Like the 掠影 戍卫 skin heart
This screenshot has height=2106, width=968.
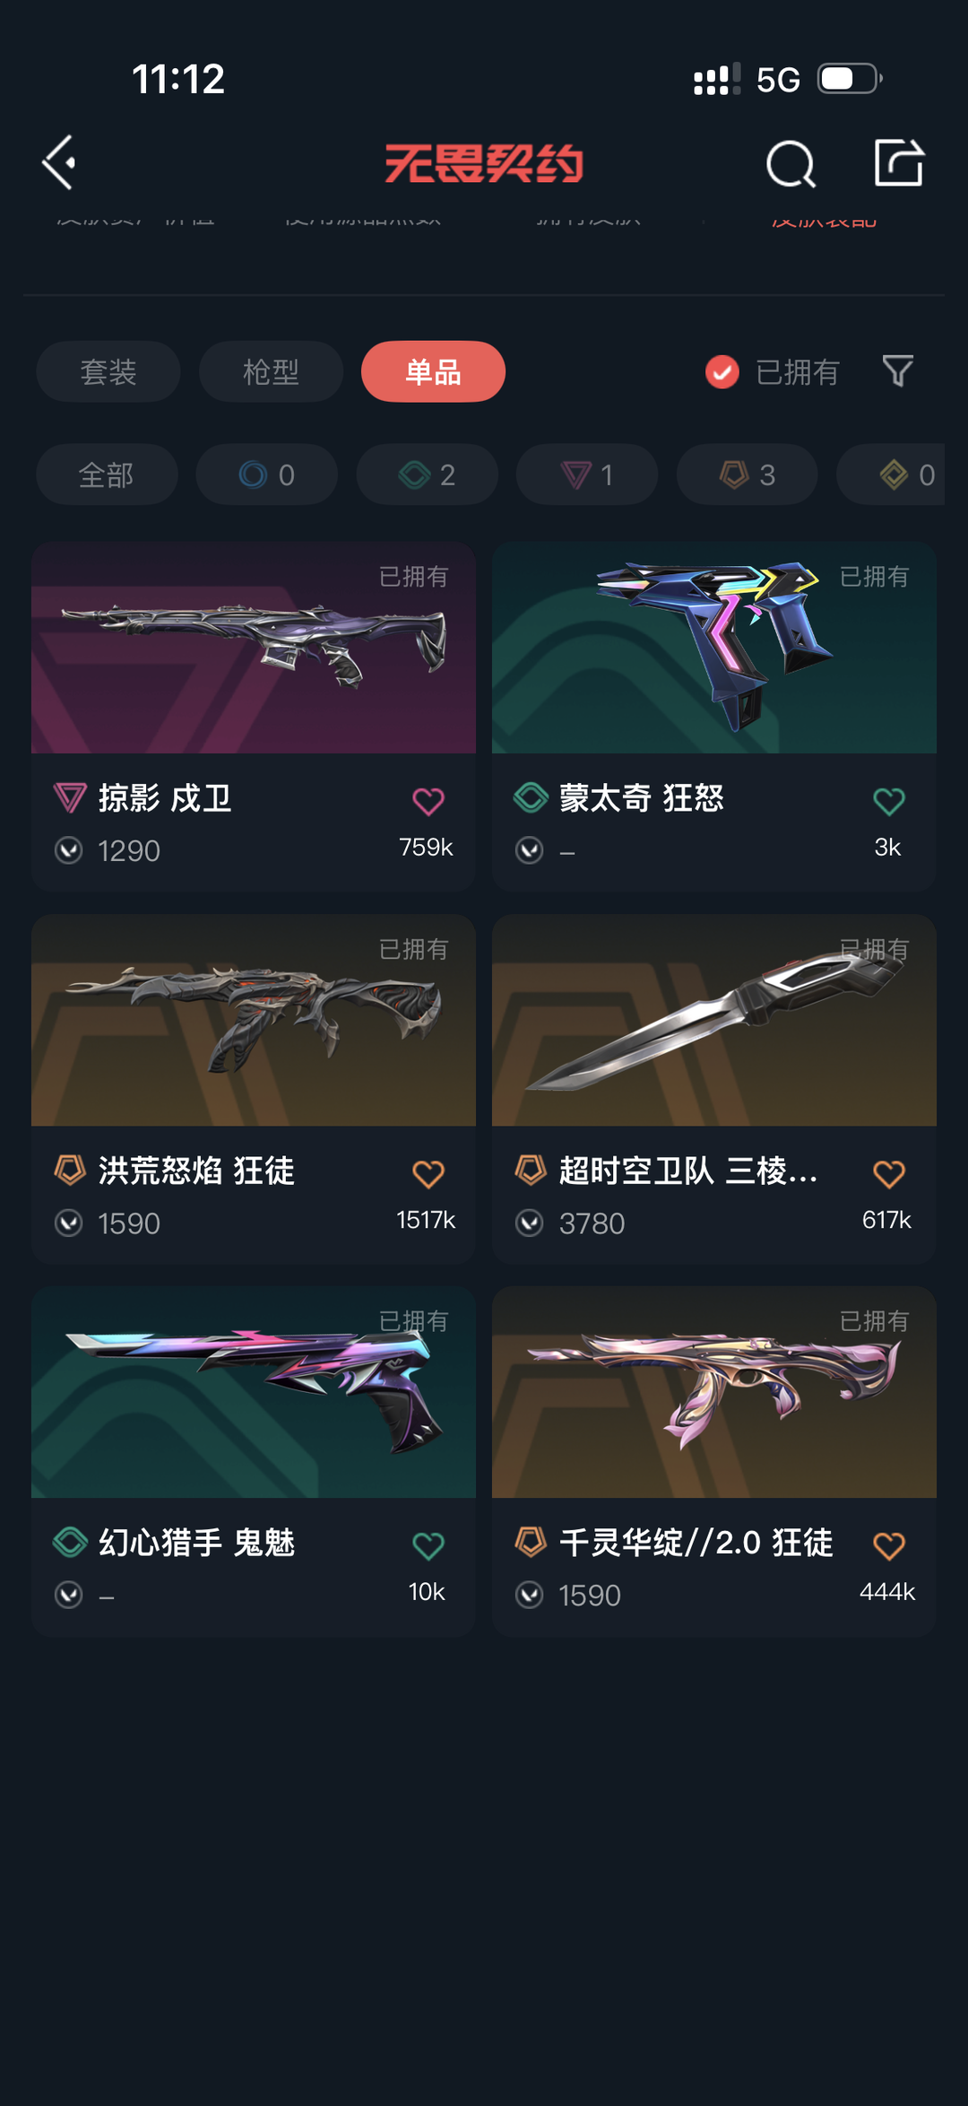428,801
